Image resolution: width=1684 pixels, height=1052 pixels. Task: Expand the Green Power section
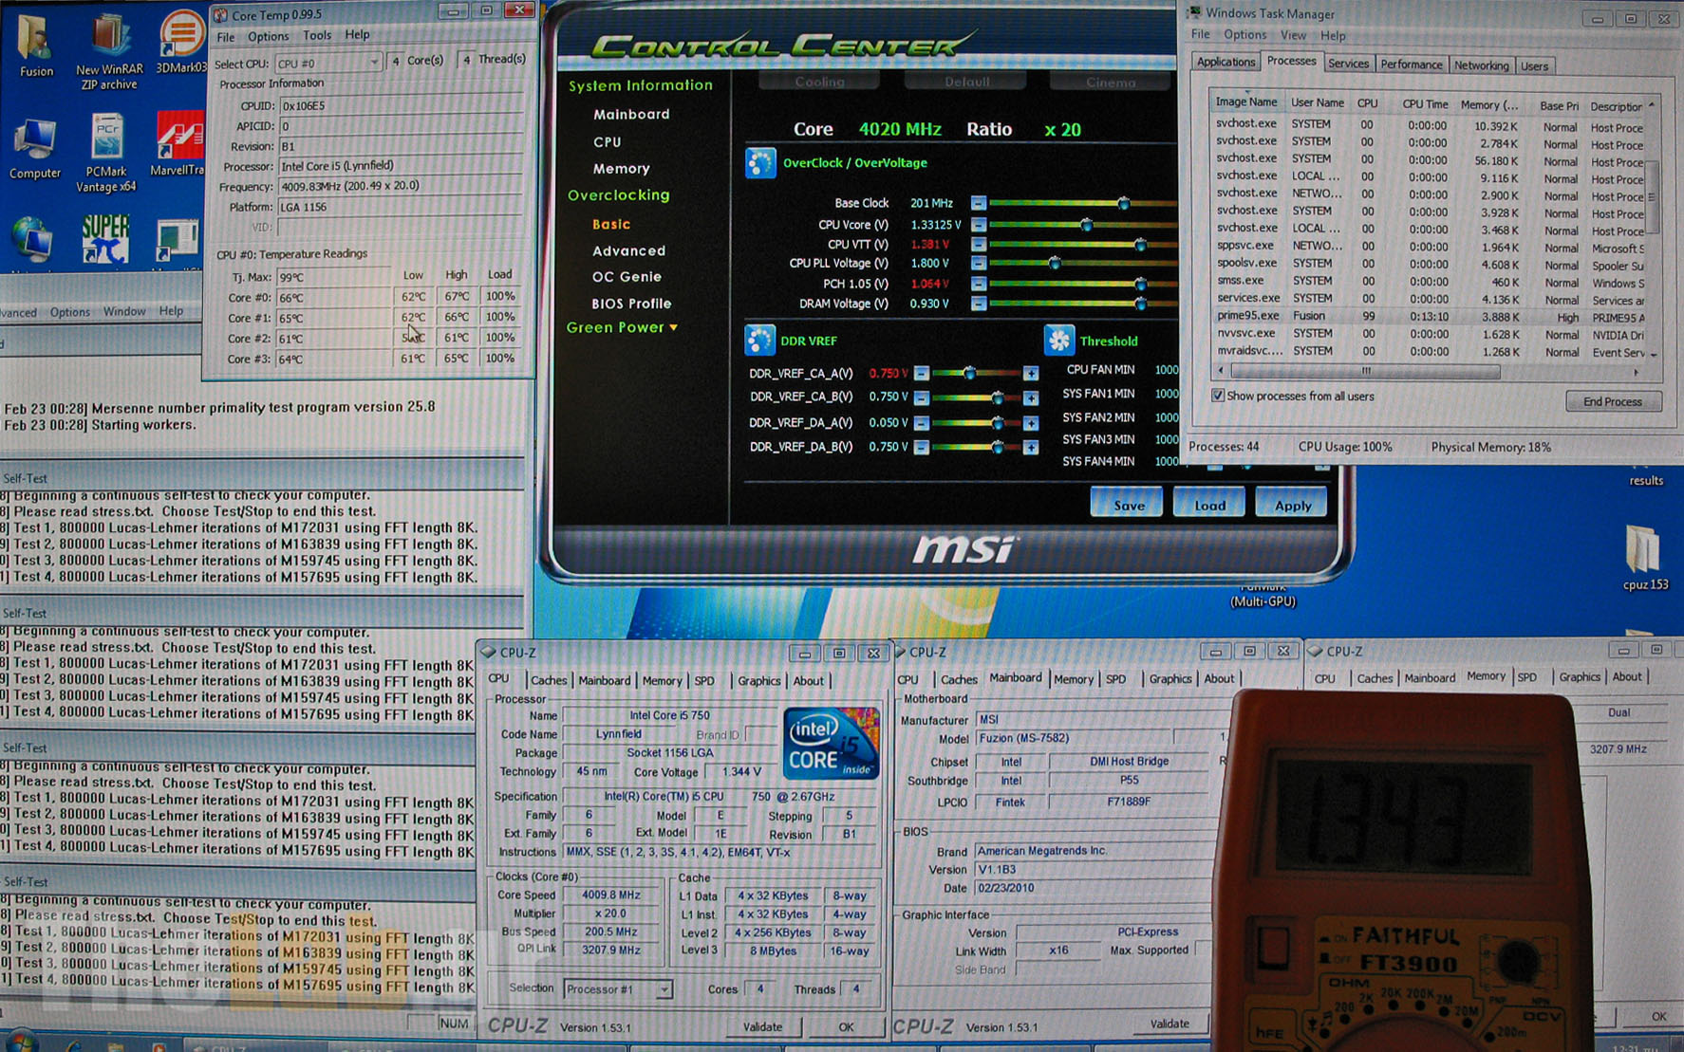(x=622, y=327)
